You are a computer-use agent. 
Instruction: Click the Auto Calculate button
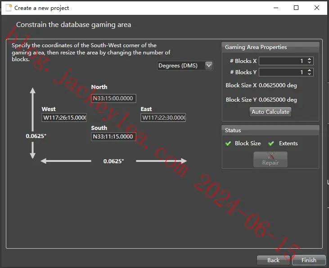click(x=270, y=112)
